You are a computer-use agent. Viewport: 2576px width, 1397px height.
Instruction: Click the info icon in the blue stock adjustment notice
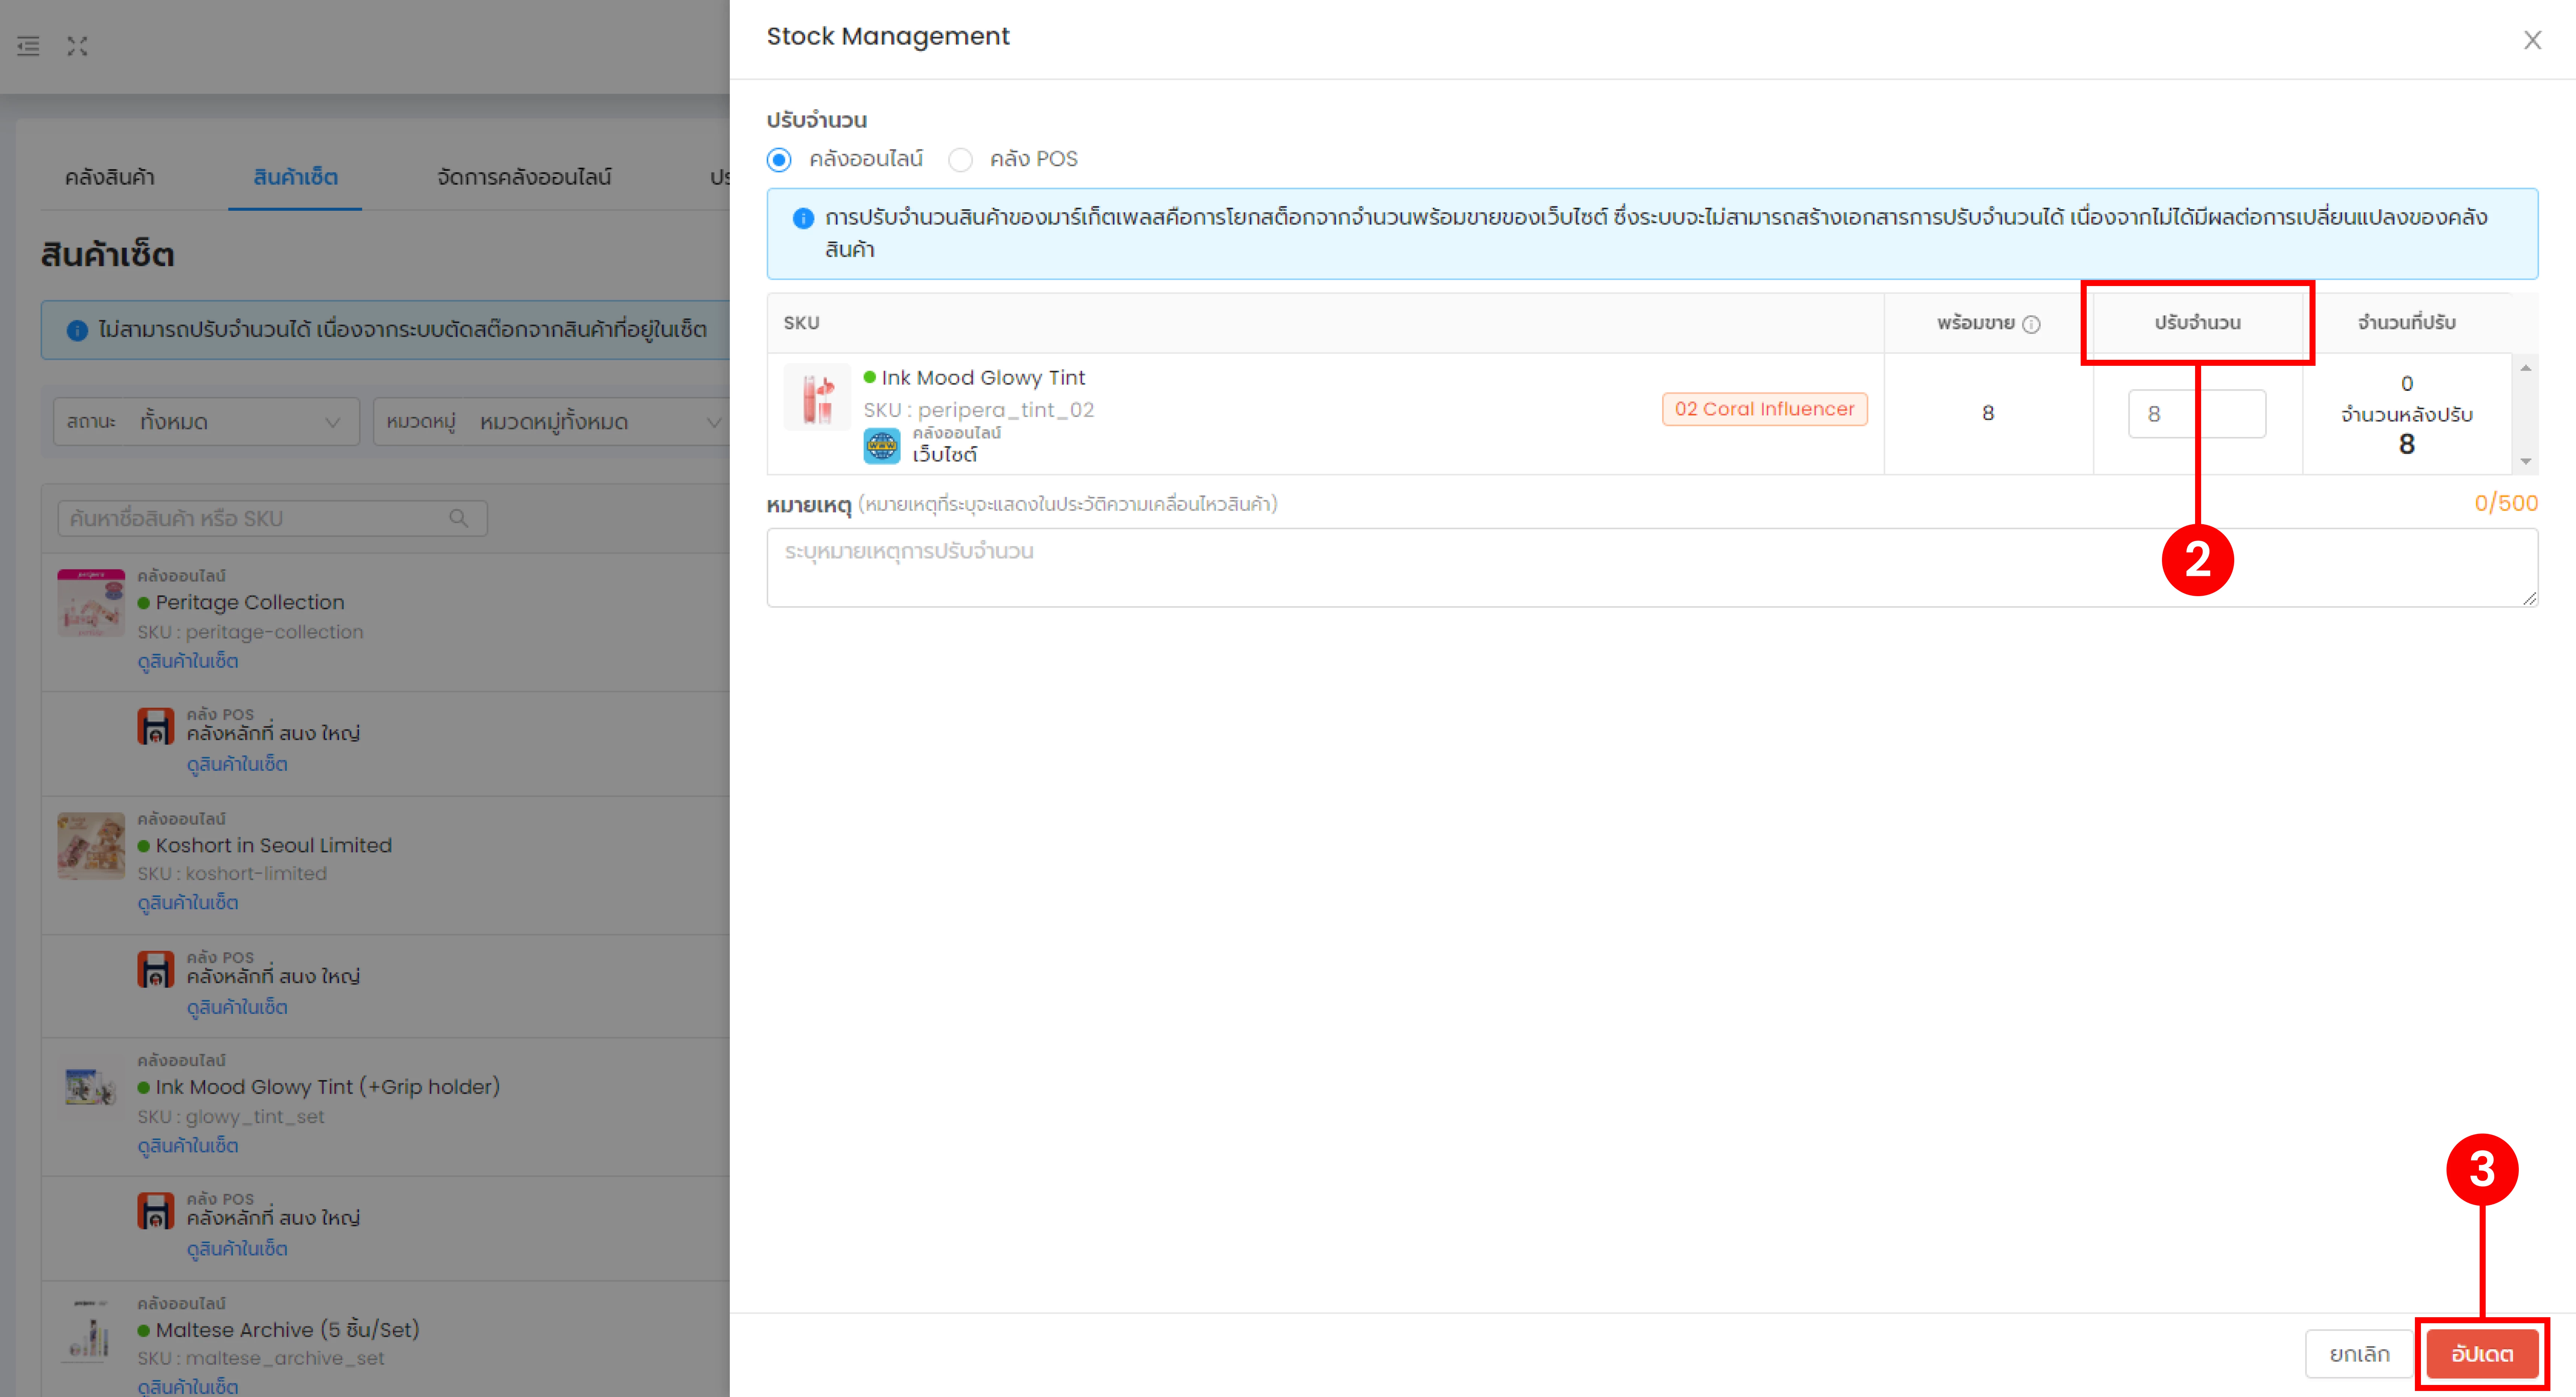(x=803, y=218)
